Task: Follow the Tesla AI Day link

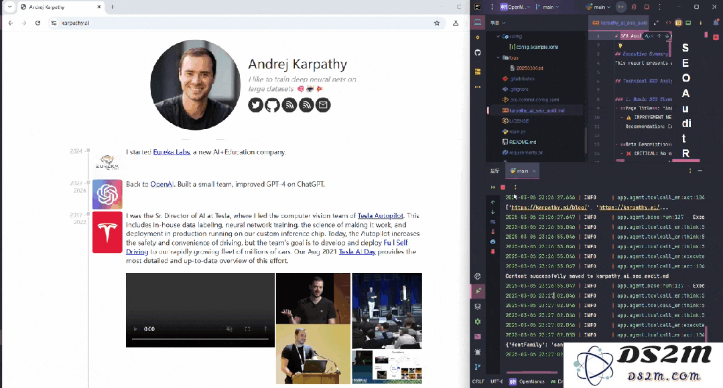Action: tap(357, 252)
